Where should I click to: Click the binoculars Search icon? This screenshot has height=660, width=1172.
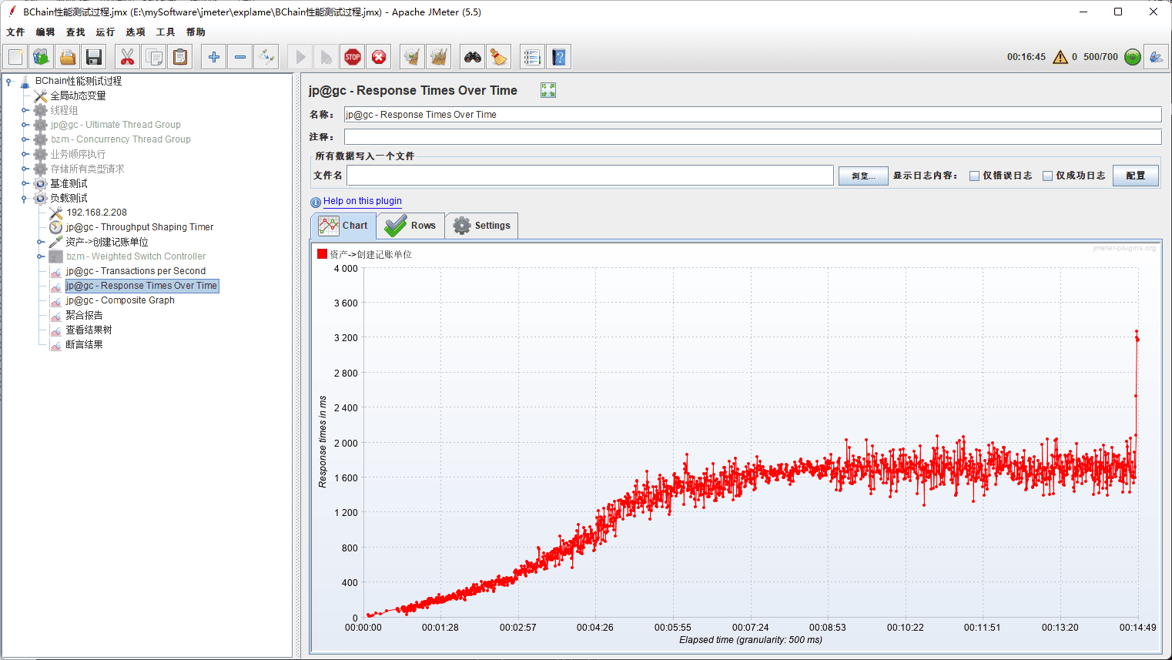[472, 57]
